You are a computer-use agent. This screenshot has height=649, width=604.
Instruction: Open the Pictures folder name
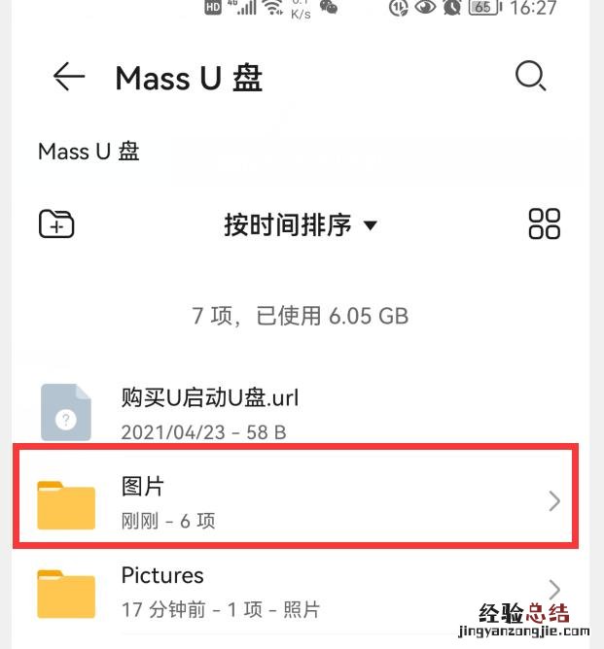(x=162, y=575)
